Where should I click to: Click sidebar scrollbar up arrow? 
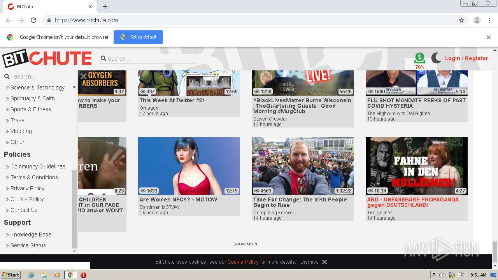pos(74,87)
